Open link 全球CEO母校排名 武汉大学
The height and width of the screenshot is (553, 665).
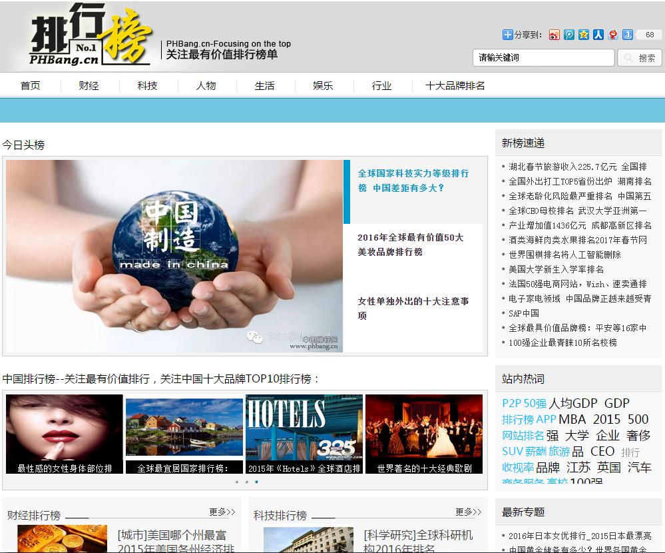pos(577,211)
